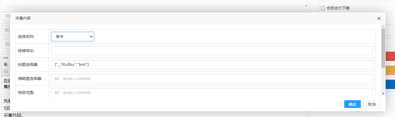Click the editor text beginning 采集代码
The width and height of the screenshot is (395, 117).
tap(13, 115)
